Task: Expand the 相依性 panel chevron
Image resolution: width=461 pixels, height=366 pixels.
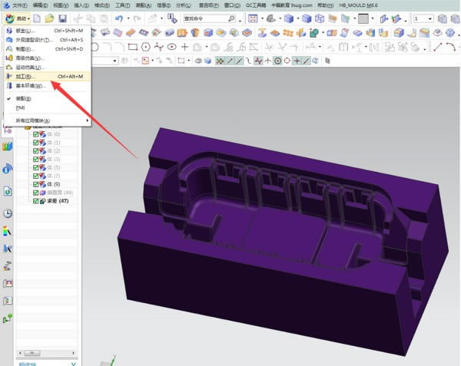Action: [74, 363]
